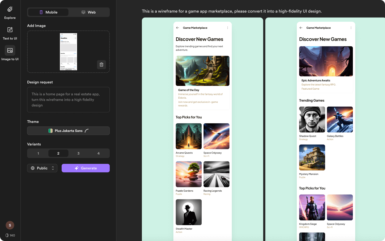
Task: Select the Image to UI tool
Action: pyautogui.click(x=10, y=50)
